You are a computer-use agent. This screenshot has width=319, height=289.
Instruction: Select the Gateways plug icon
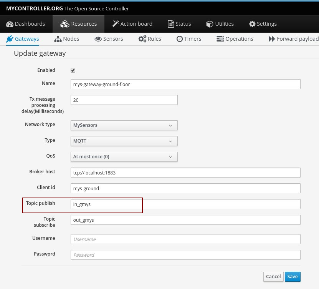[x=10, y=39]
